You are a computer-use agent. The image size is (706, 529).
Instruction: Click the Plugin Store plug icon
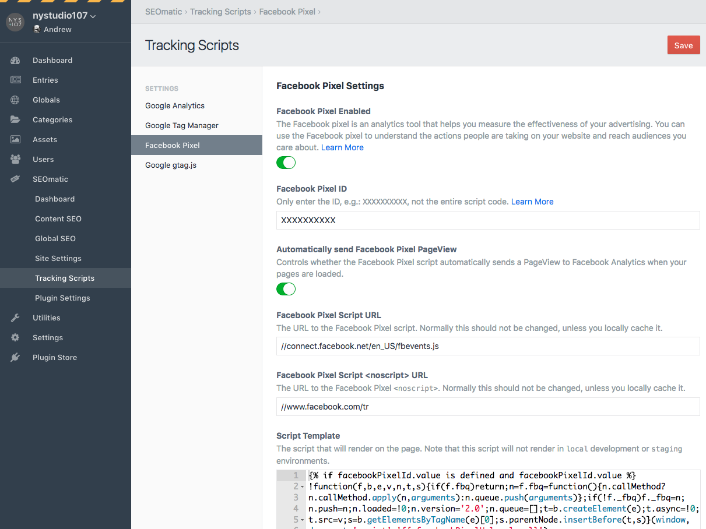pos(15,357)
